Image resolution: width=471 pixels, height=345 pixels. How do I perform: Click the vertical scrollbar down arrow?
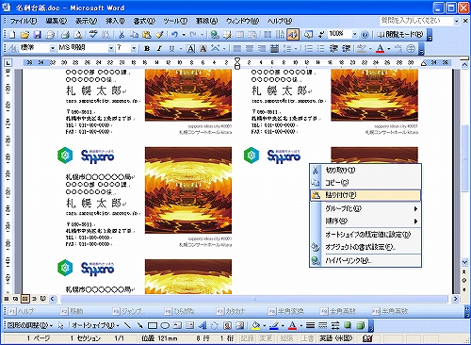click(x=464, y=262)
